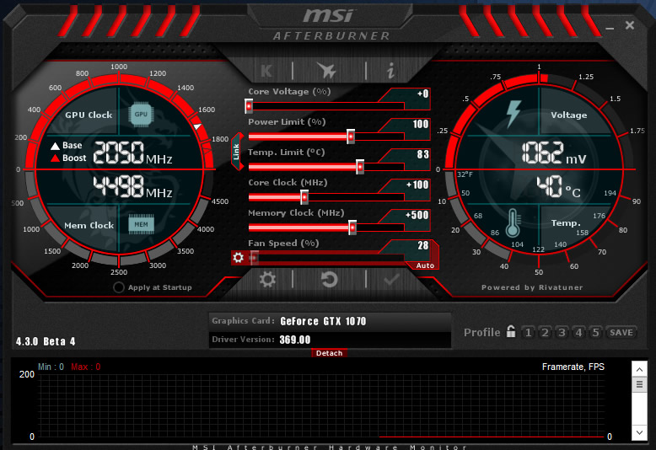Click monitor scrollbar down arrow
The width and height of the screenshot is (656, 450).
point(639,432)
